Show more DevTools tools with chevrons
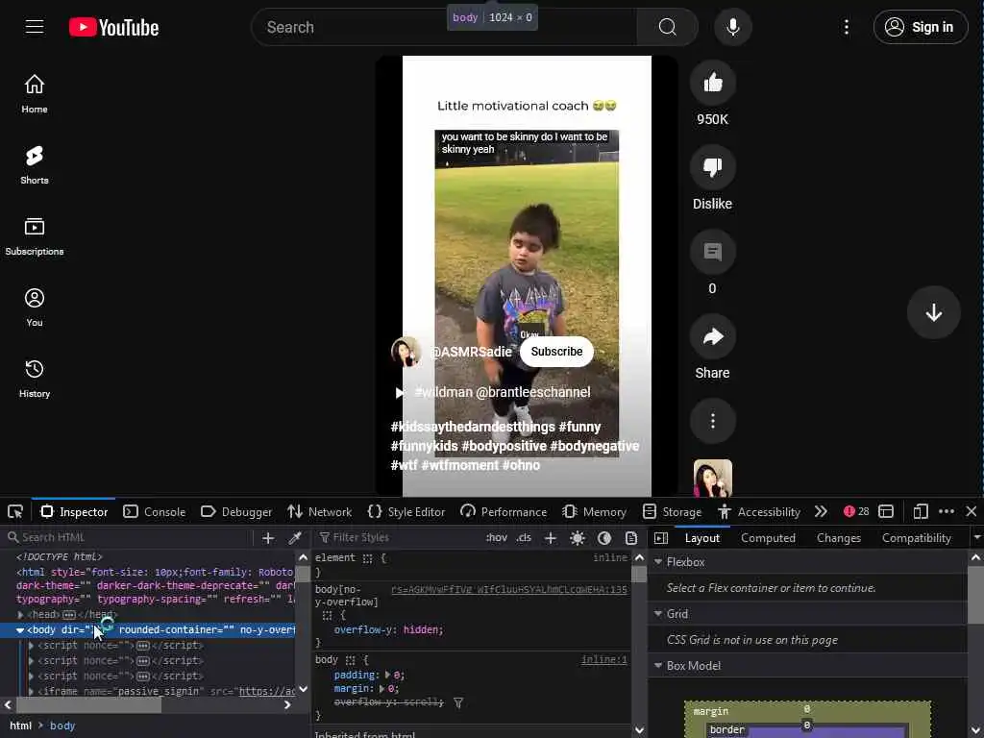Image resolution: width=984 pixels, height=738 pixels. (821, 511)
